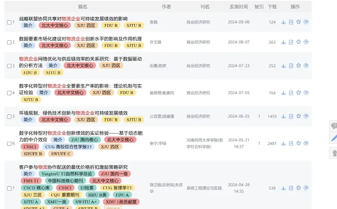
Task: Open HTML reading for the 2024-08-07 article
Action: [x=291, y=42]
